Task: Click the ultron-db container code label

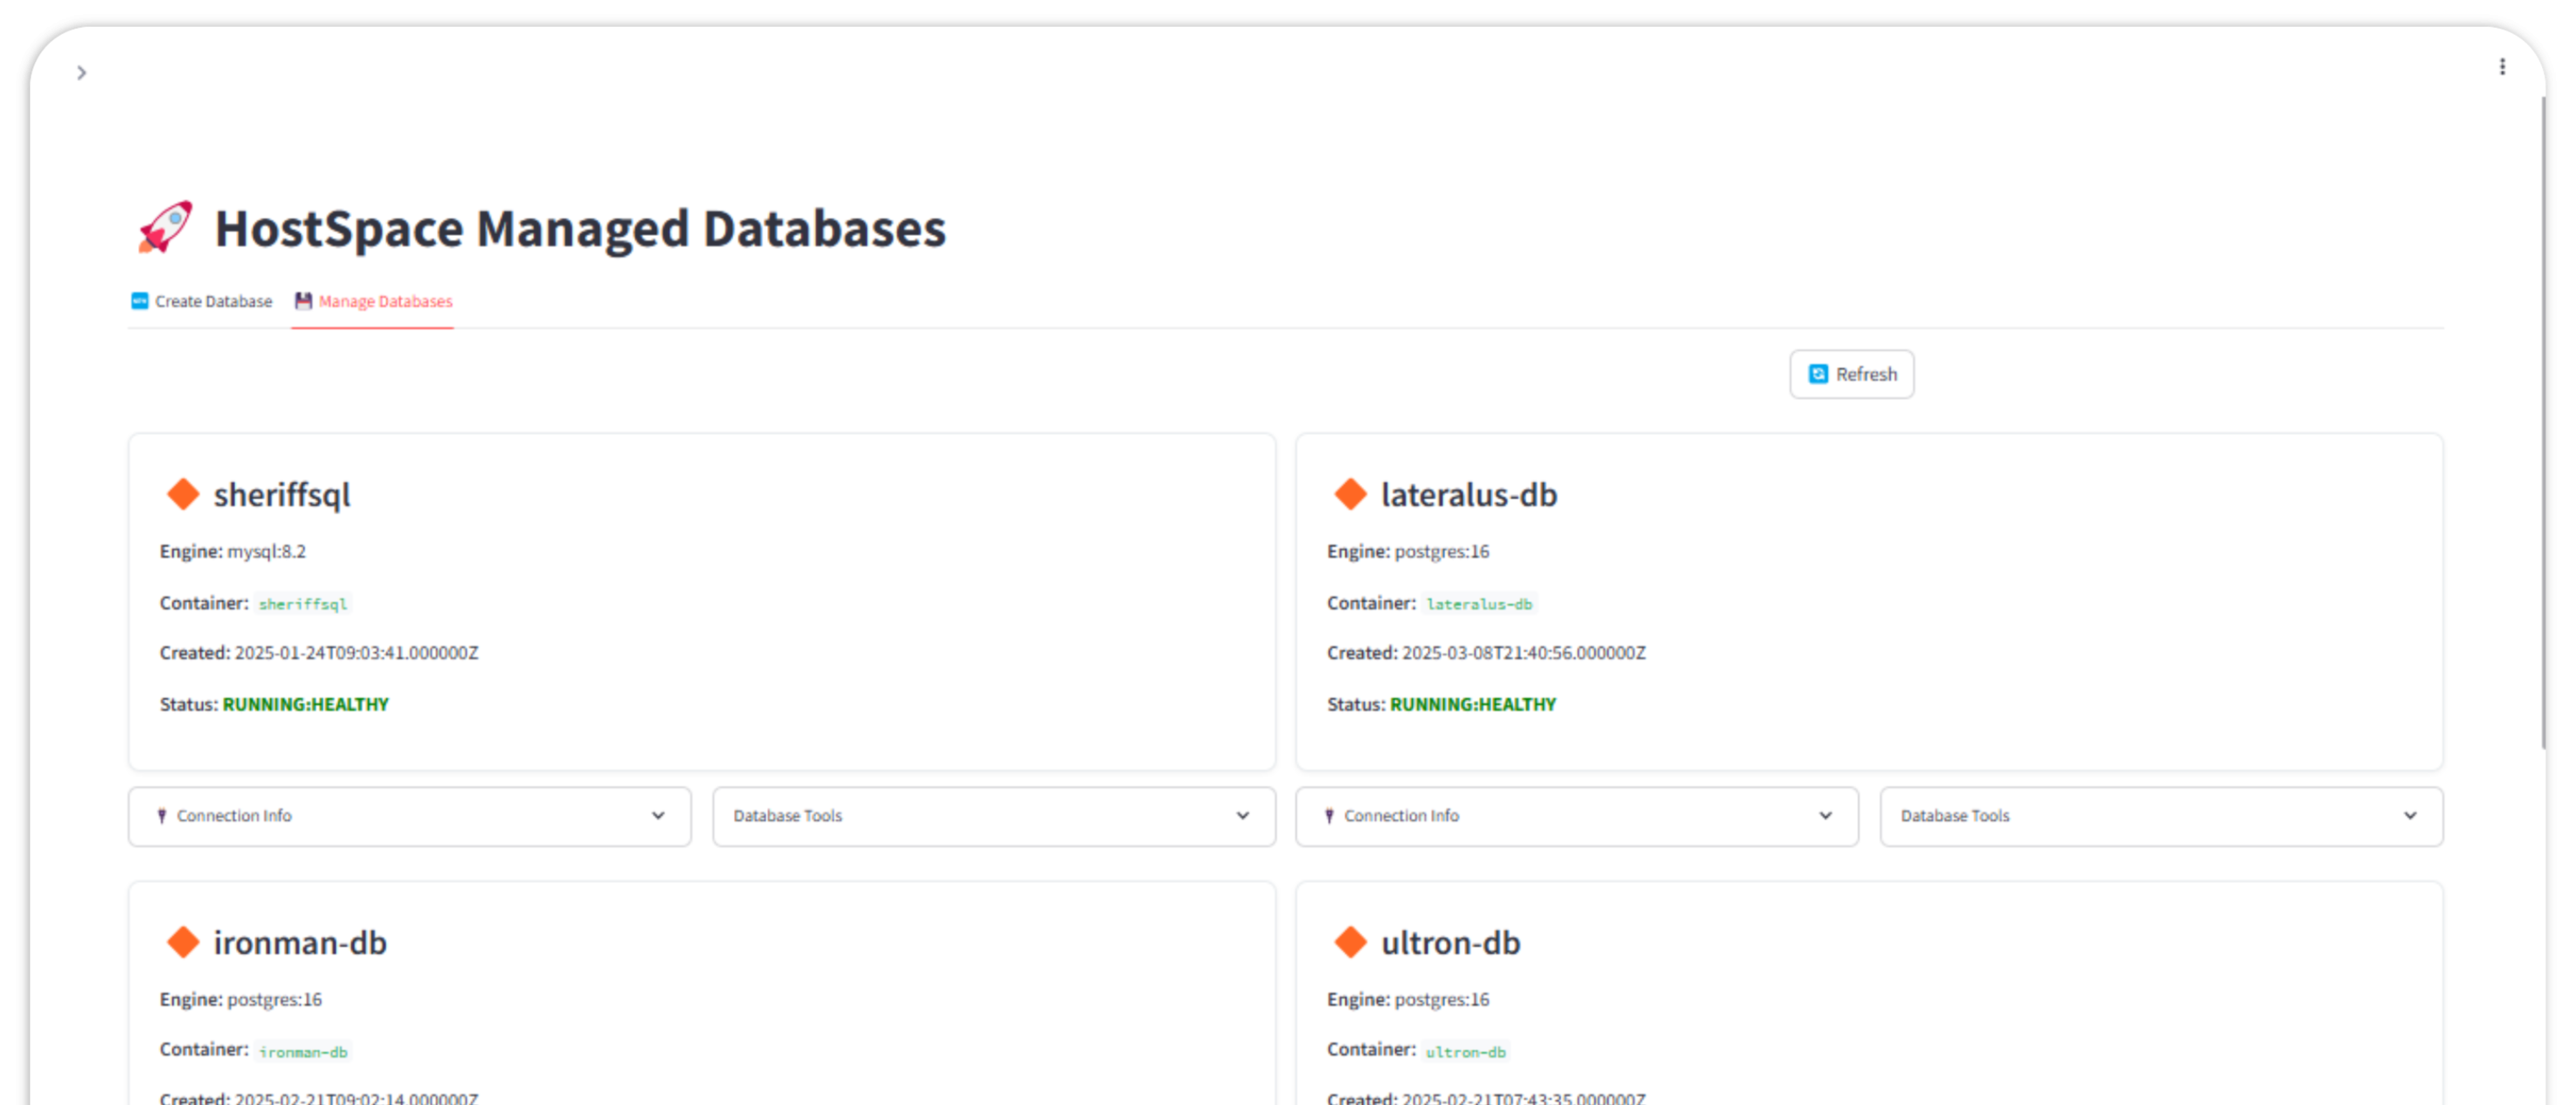Action: coord(1465,1052)
